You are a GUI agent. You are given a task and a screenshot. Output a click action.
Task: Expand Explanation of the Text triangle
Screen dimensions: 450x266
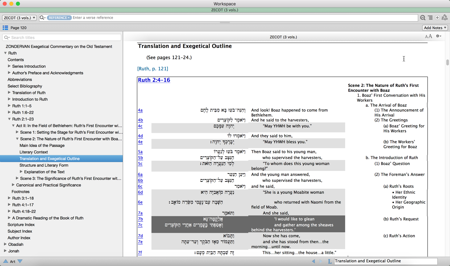[21, 172]
